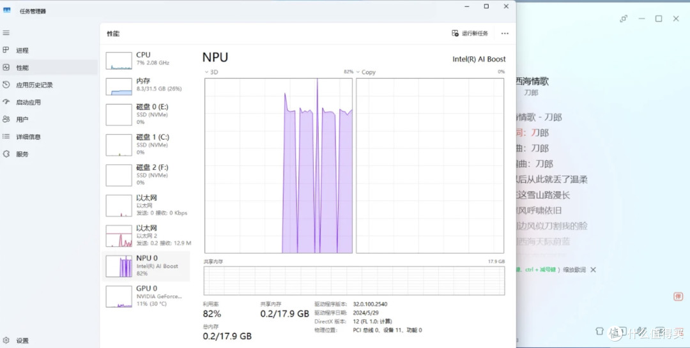The image size is (690, 348).
Task: Switch the music player to mini mode
Action: (x=624, y=19)
